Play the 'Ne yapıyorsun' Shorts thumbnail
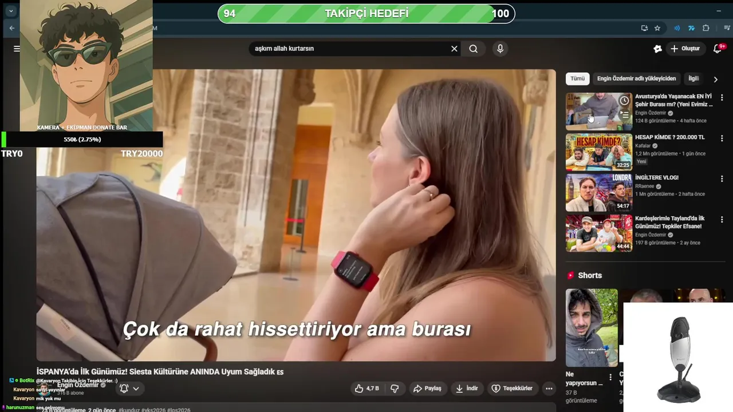The height and width of the screenshot is (412, 733). [592, 327]
